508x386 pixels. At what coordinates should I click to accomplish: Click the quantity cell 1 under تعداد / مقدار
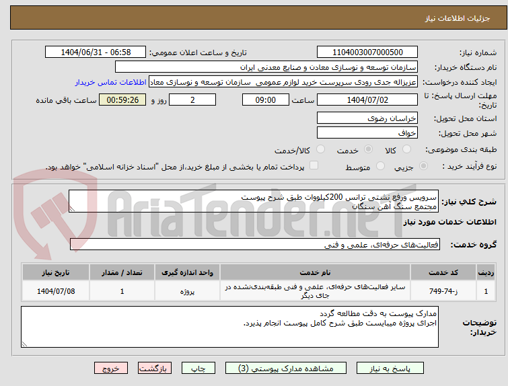[x=122, y=291]
